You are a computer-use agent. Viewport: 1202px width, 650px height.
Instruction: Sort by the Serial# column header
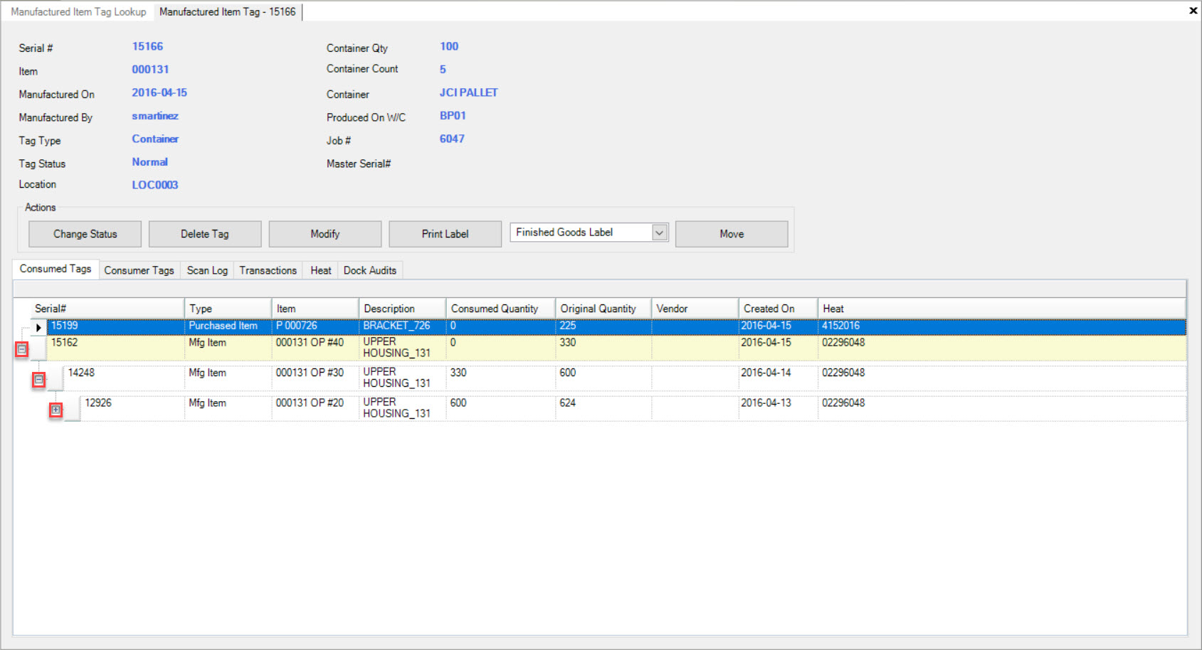click(107, 309)
